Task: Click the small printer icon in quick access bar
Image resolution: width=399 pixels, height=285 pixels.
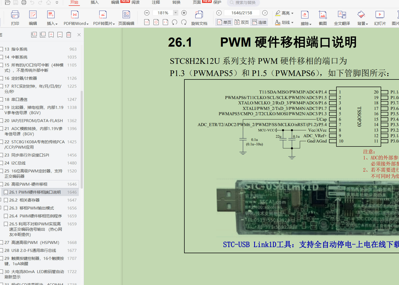Action: coord(24,2)
